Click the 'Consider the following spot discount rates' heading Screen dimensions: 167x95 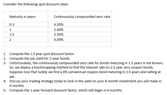[x=36, y=4]
